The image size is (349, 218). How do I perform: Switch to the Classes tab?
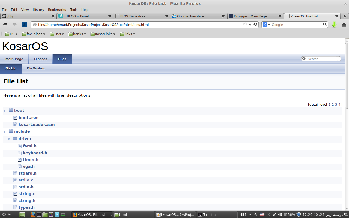[x=41, y=59]
